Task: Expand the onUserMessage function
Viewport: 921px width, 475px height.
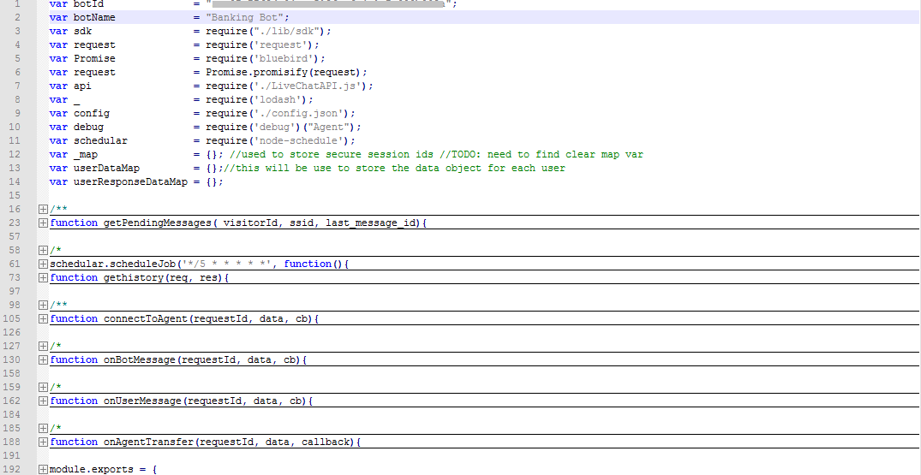Action: [x=43, y=401]
